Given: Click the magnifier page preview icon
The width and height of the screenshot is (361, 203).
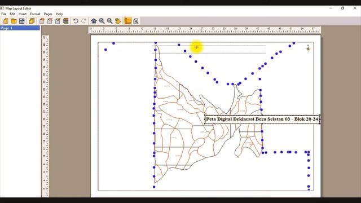Looking at the screenshot, I should click(136, 21).
